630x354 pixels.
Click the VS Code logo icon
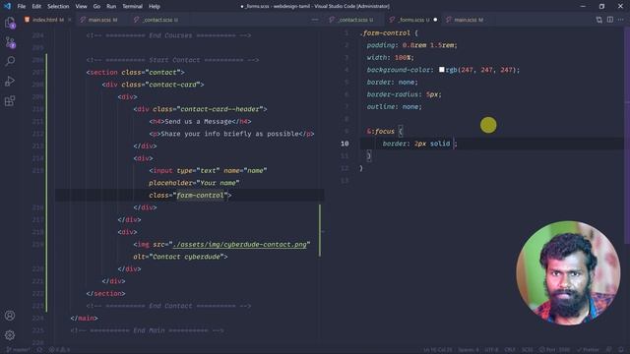pos(7,6)
